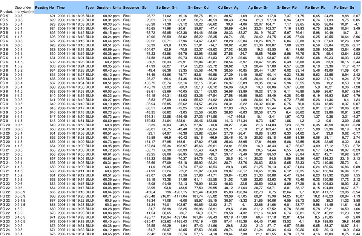Click Sb value -696,31
362x236 pixels.
[x=149, y=116]
